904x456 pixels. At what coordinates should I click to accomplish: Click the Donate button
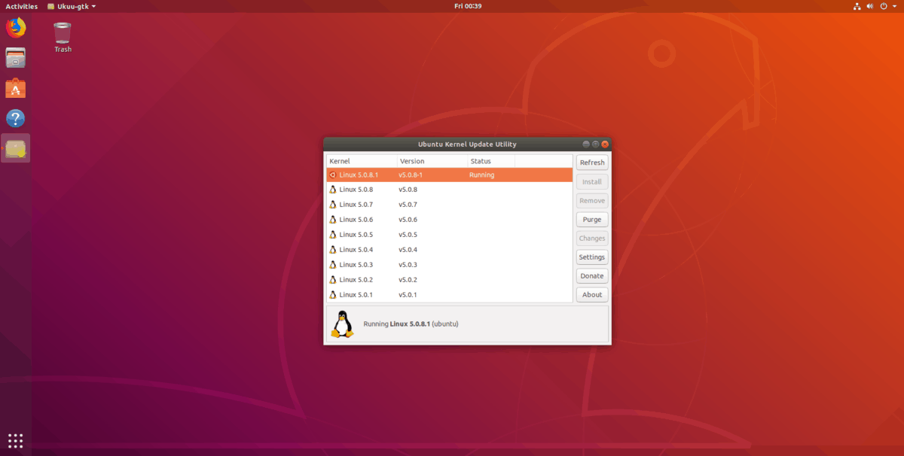[591, 275]
